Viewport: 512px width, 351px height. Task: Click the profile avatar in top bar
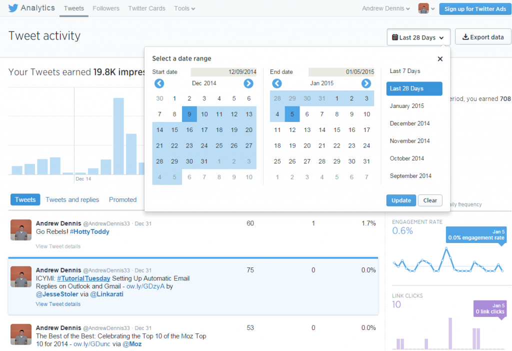[x=424, y=8]
